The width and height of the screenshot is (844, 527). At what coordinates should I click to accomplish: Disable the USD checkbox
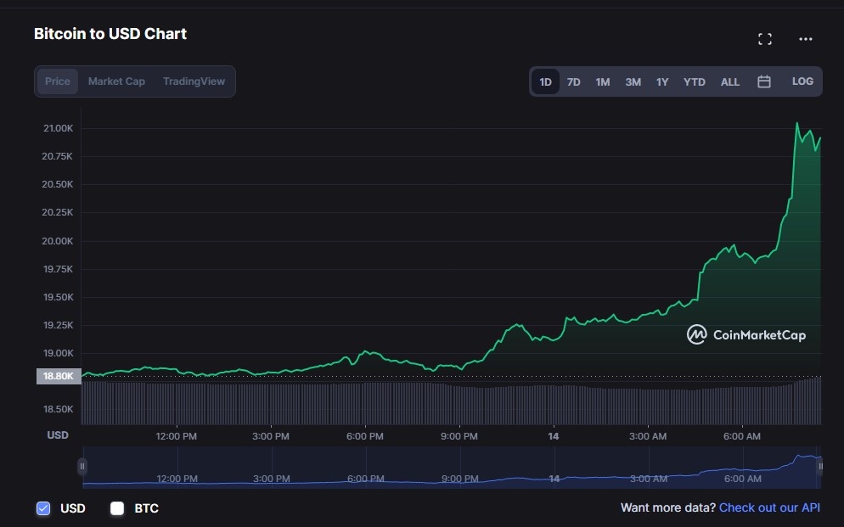42,507
